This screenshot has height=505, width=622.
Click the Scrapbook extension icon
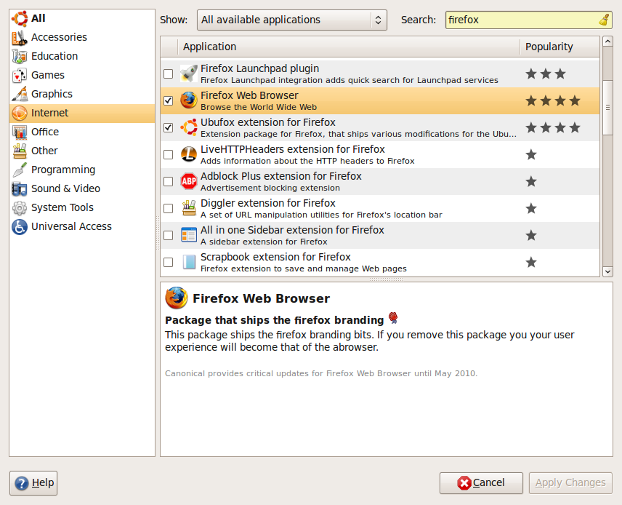point(189,262)
